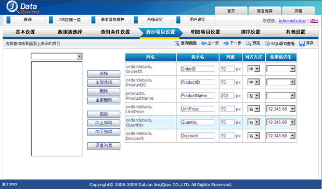Screen dimensions: 322x189
Task: Switch to 排序设置 step
Action: 251,32
